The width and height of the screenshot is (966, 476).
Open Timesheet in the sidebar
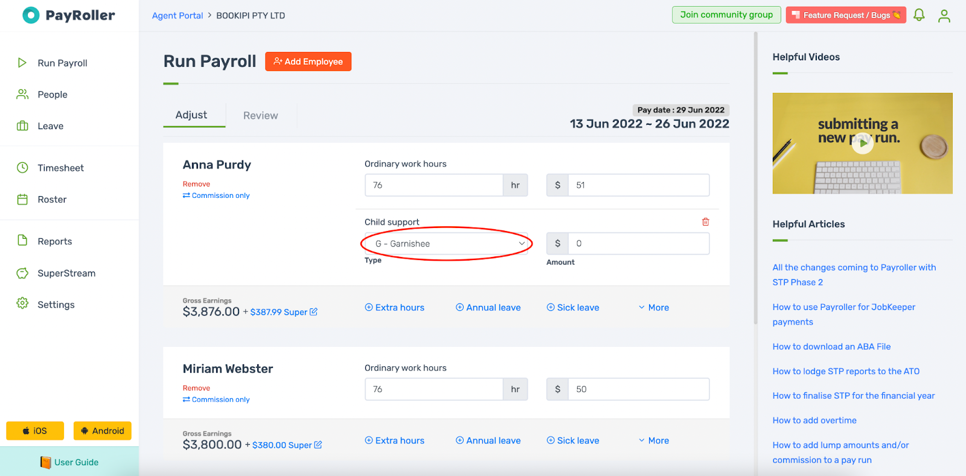pyautogui.click(x=61, y=168)
